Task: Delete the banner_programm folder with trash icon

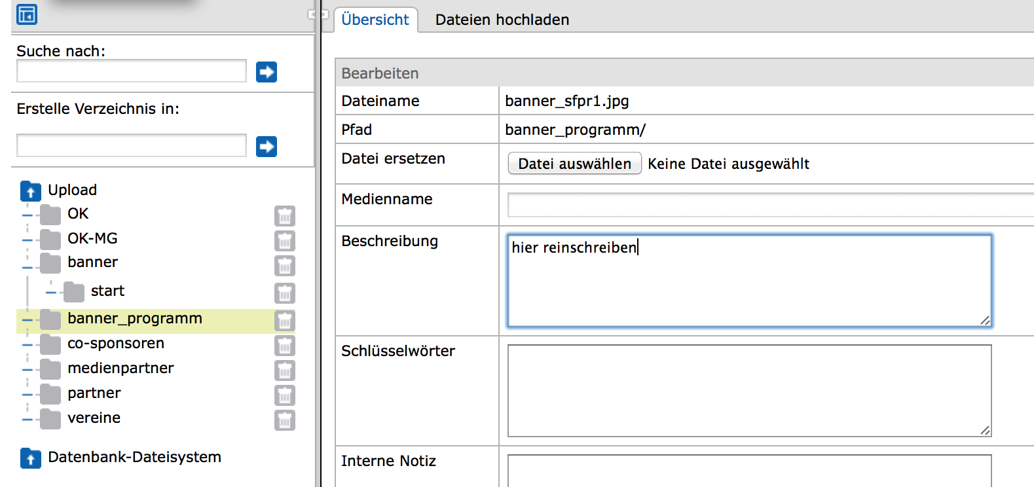Action: tap(284, 320)
